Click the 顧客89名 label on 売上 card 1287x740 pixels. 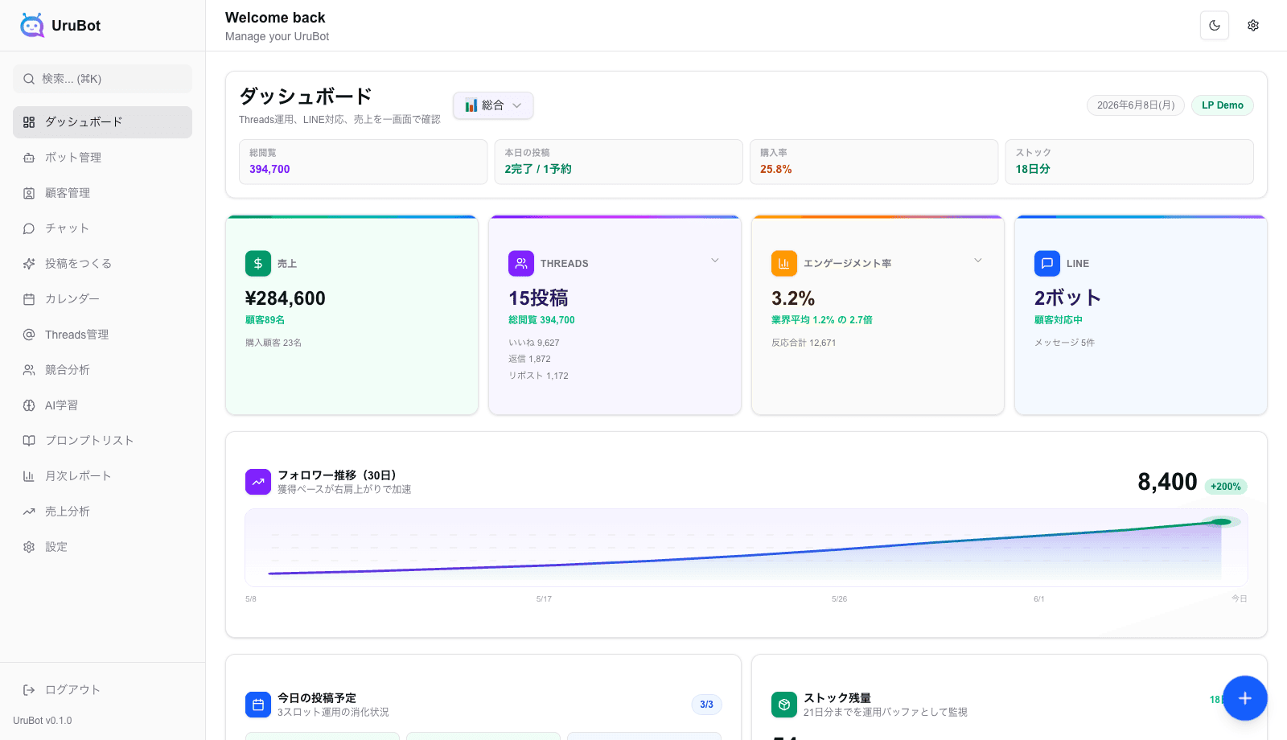pyautogui.click(x=265, y=320)
